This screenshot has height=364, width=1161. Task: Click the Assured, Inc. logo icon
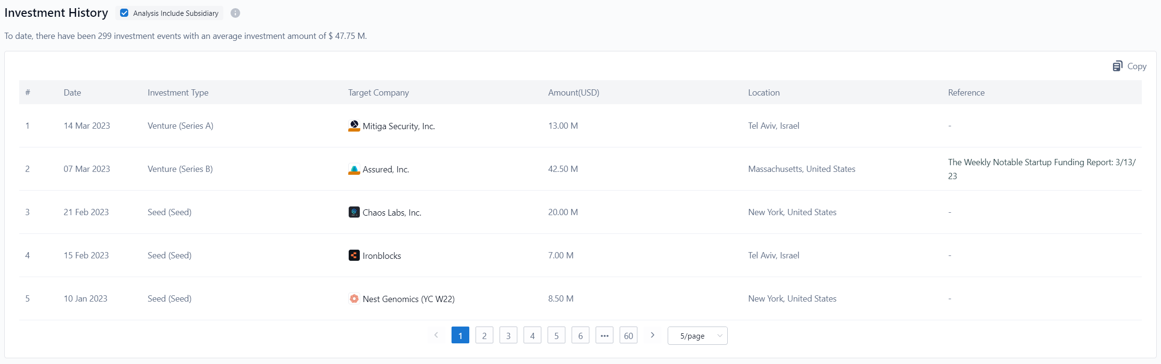coord(354,169)
